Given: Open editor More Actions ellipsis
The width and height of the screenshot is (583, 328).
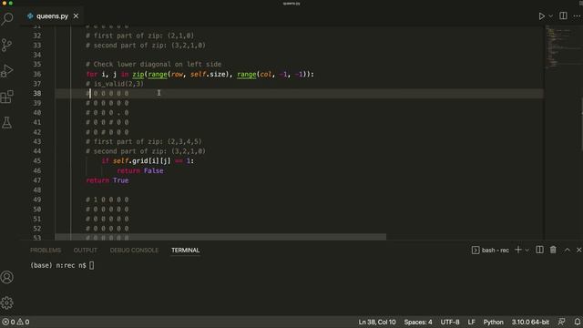Looking at the screenshot, I should pyautogui.click(x=577, y=16).
